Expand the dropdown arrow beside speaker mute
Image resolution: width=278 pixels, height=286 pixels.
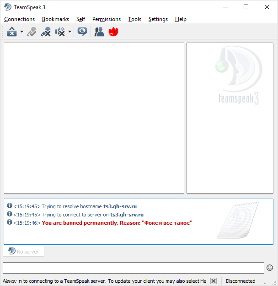[x=69, y=32]
